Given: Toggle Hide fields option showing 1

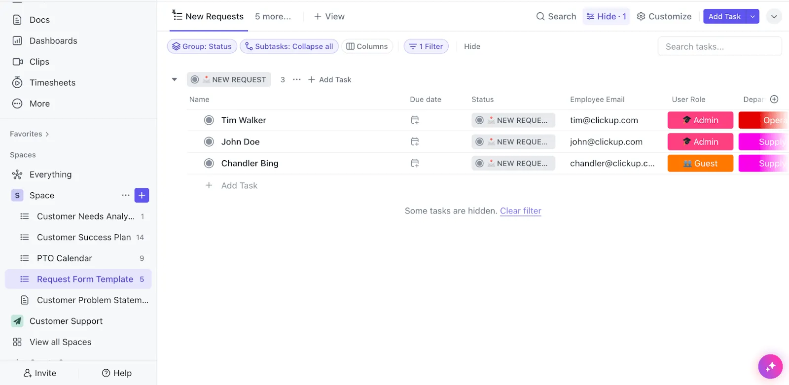Looking at the screenshot, I should pyautogui.click(x=606, y=16).
